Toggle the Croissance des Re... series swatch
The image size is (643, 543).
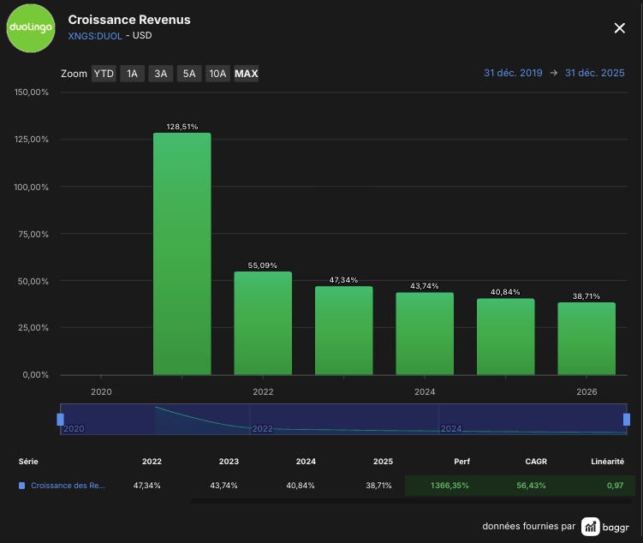click(x=21, y=486)
